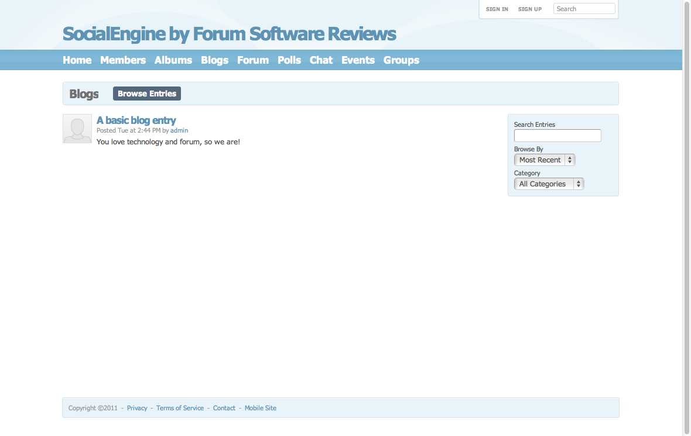691x436 pixels.
Task: Open the Chat page
Action: [321, 60]
